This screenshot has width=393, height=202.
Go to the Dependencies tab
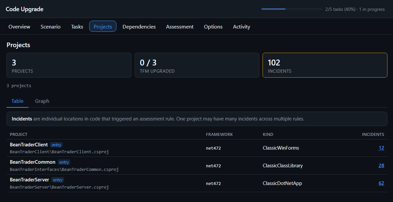pyautogui.click(x=139, y=27)
